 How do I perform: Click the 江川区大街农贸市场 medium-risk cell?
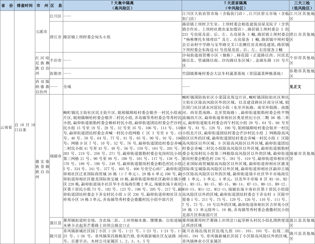(235, 16)
